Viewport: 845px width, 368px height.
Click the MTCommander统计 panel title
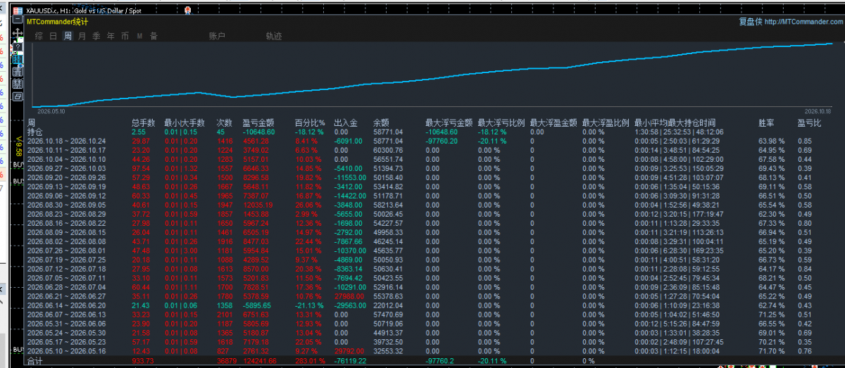tap(58, 22)
